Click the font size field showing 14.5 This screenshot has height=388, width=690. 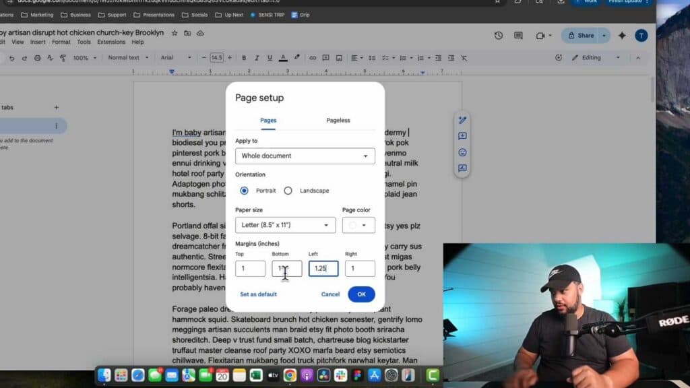coord(216,58)
